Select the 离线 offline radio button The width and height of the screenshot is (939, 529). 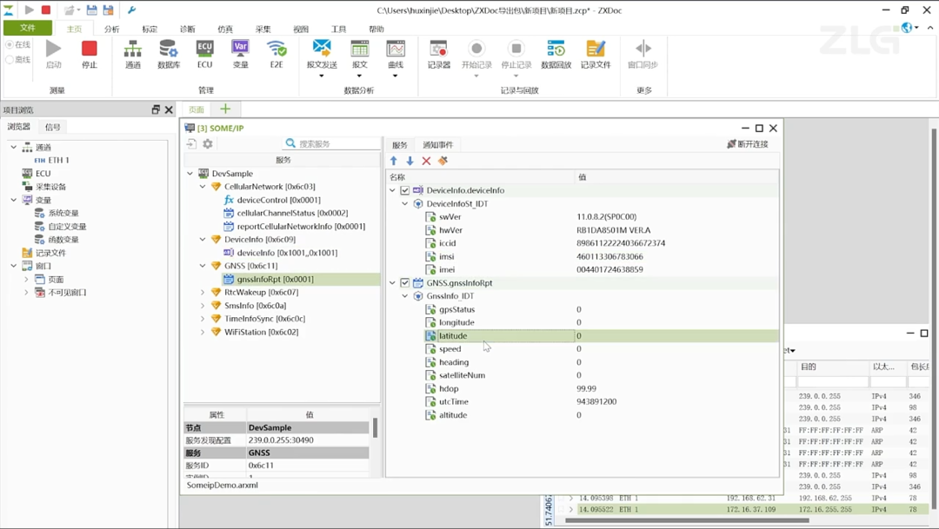click(x=10, y=59)
